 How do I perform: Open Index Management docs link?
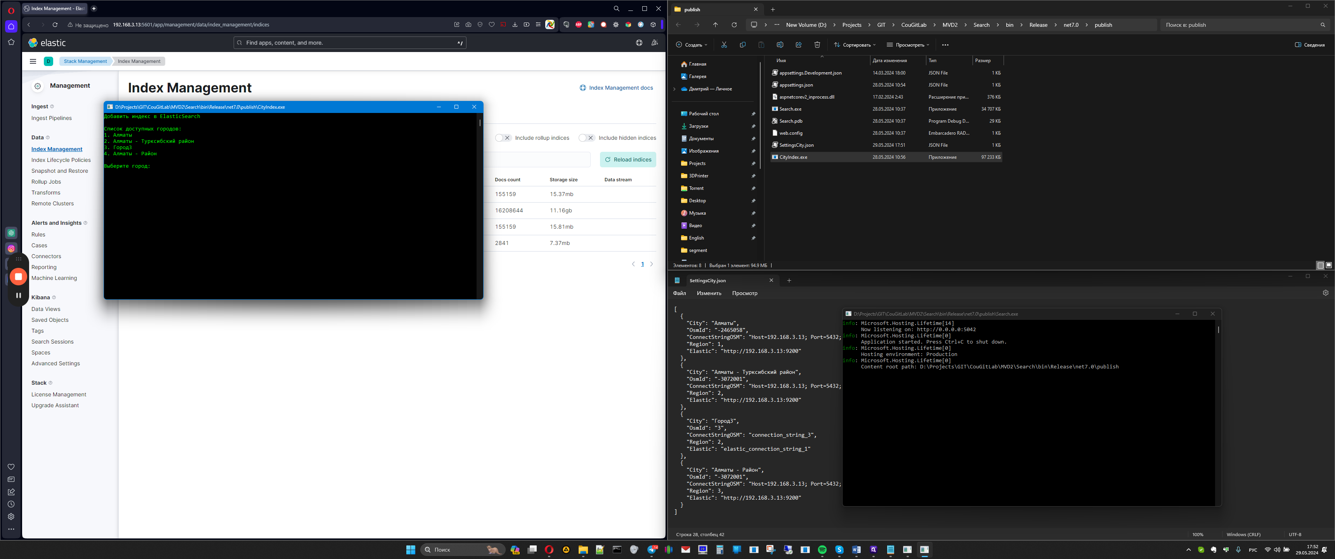[x=616, y=88]
